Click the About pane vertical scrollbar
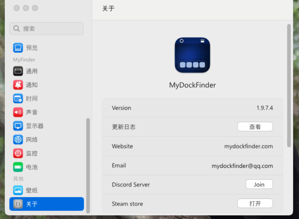 289,86
